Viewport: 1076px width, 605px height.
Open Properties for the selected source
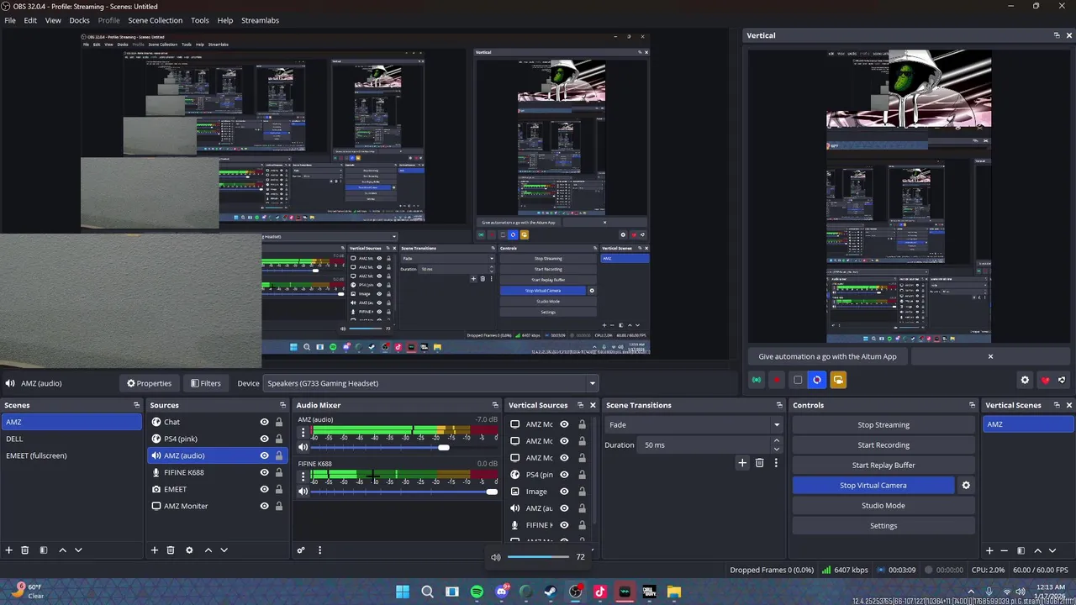pos(149,383)
